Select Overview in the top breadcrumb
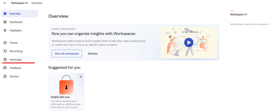This screenshot has width=269, height=111. (x=37, y=3)
